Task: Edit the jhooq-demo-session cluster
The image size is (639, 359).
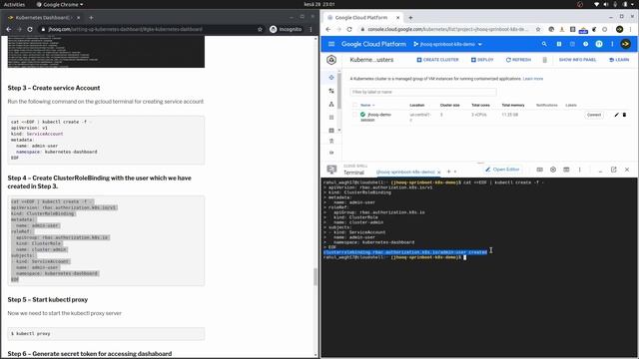Action: (x=616, y=115)
